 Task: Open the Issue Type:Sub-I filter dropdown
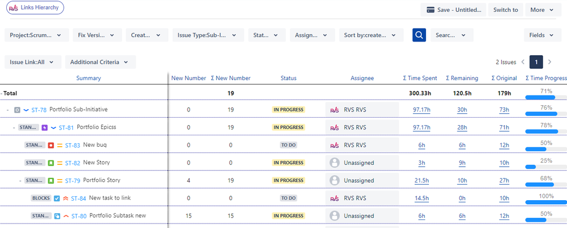click(208, 35)
